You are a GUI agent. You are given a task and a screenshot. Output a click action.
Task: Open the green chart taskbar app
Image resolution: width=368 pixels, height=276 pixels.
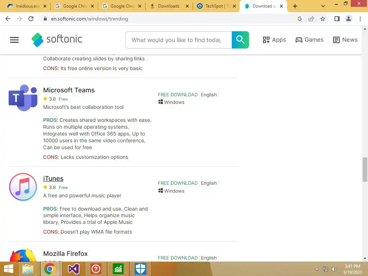tap(118, 269)
